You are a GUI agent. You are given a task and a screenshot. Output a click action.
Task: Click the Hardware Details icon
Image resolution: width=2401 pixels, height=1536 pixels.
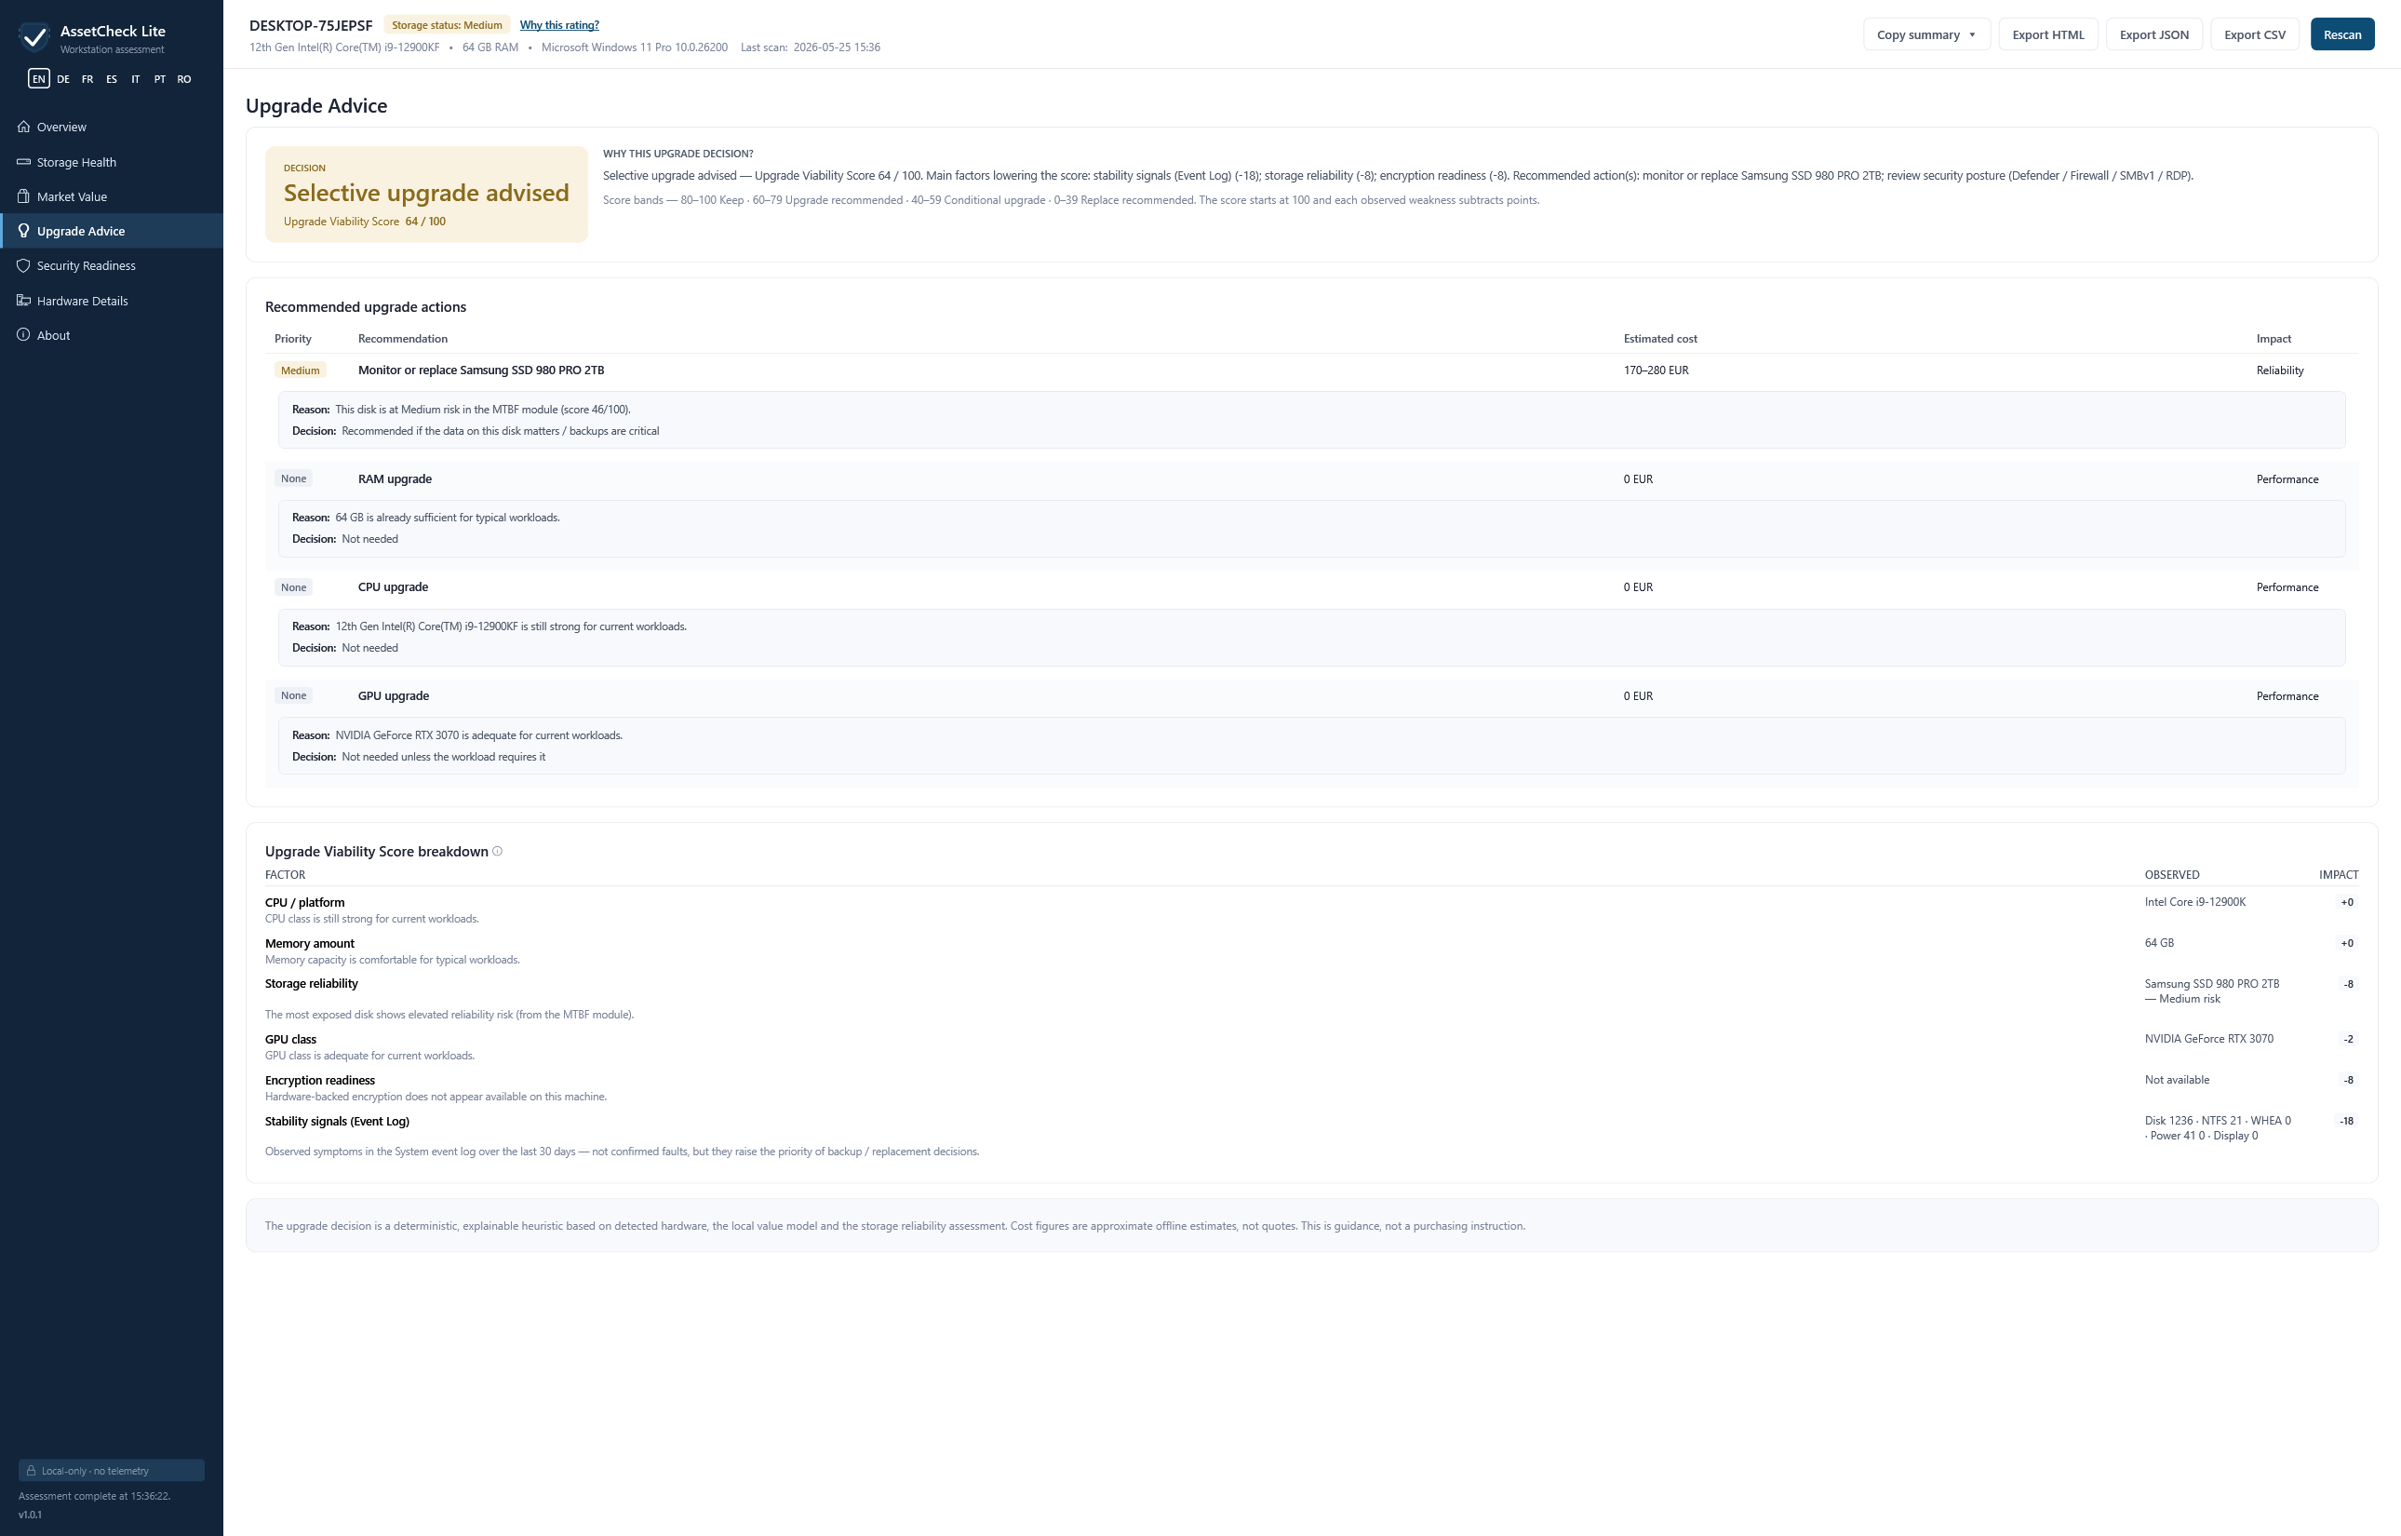coord(24,300)
